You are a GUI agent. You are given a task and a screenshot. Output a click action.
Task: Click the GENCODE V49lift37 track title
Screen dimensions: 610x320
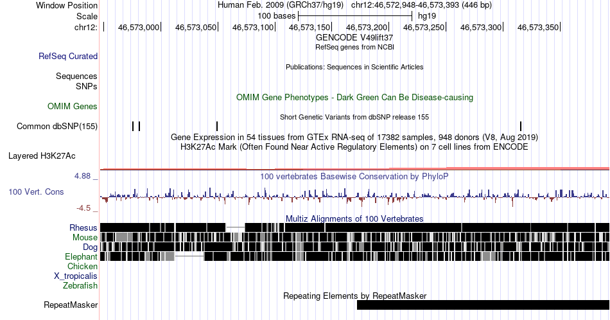coord(354,38)
